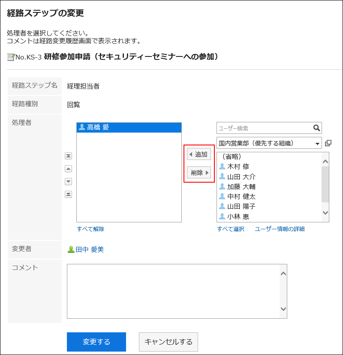This screenshot has width=343, height=355.
Task: Move selected user up one position
Action: coord(68,169)
